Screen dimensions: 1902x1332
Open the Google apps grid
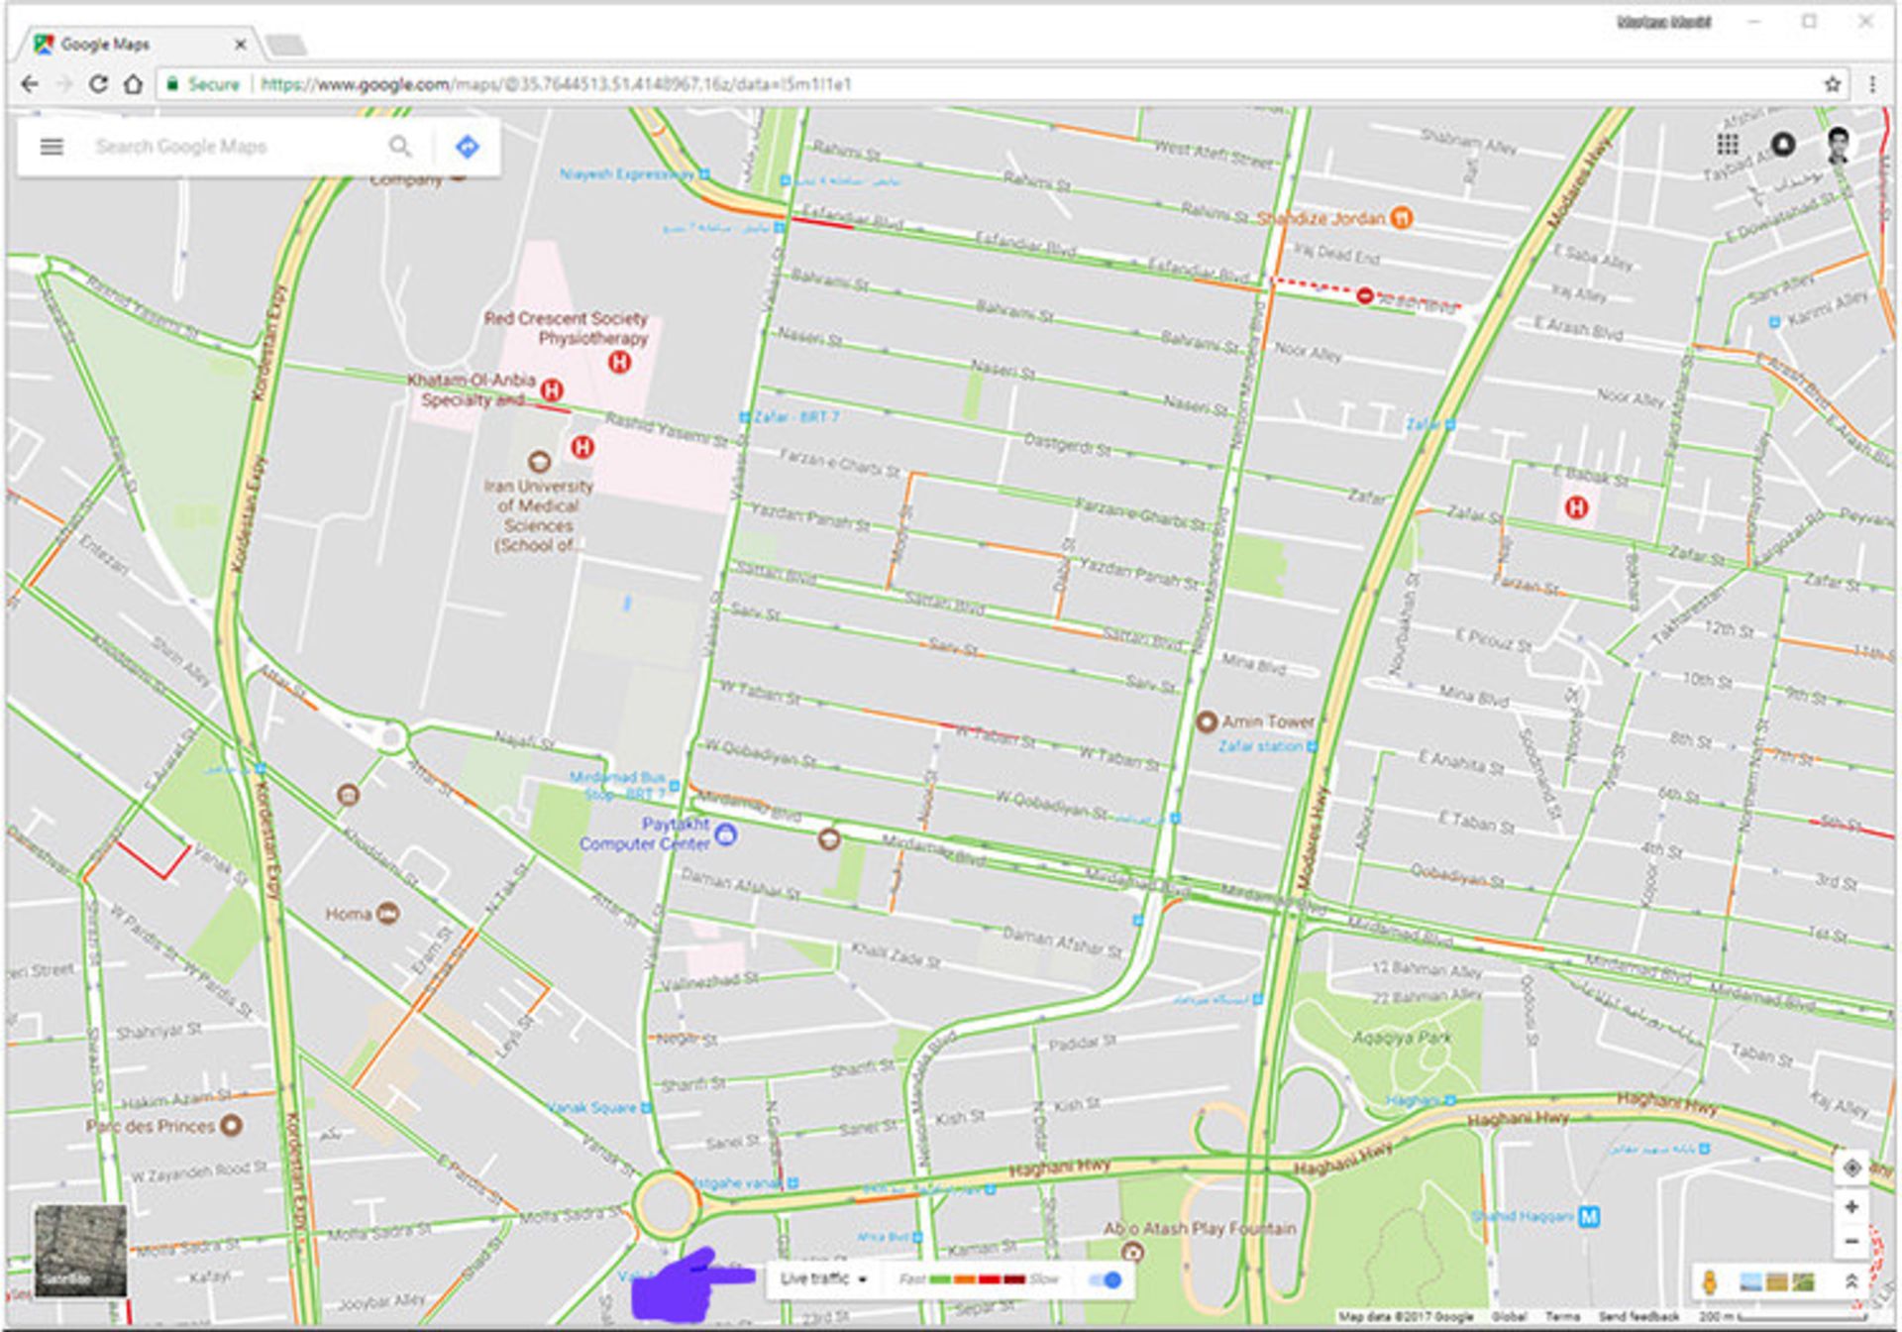pyautogui.click(x=1728, y=145)
